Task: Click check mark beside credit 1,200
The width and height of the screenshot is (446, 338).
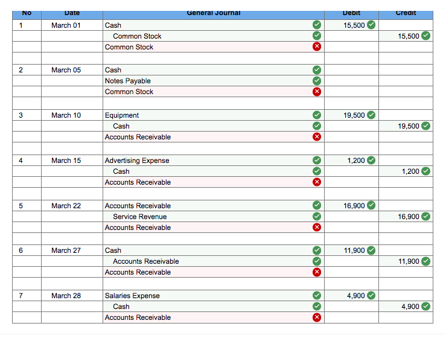Action: (x=425, y=171)
